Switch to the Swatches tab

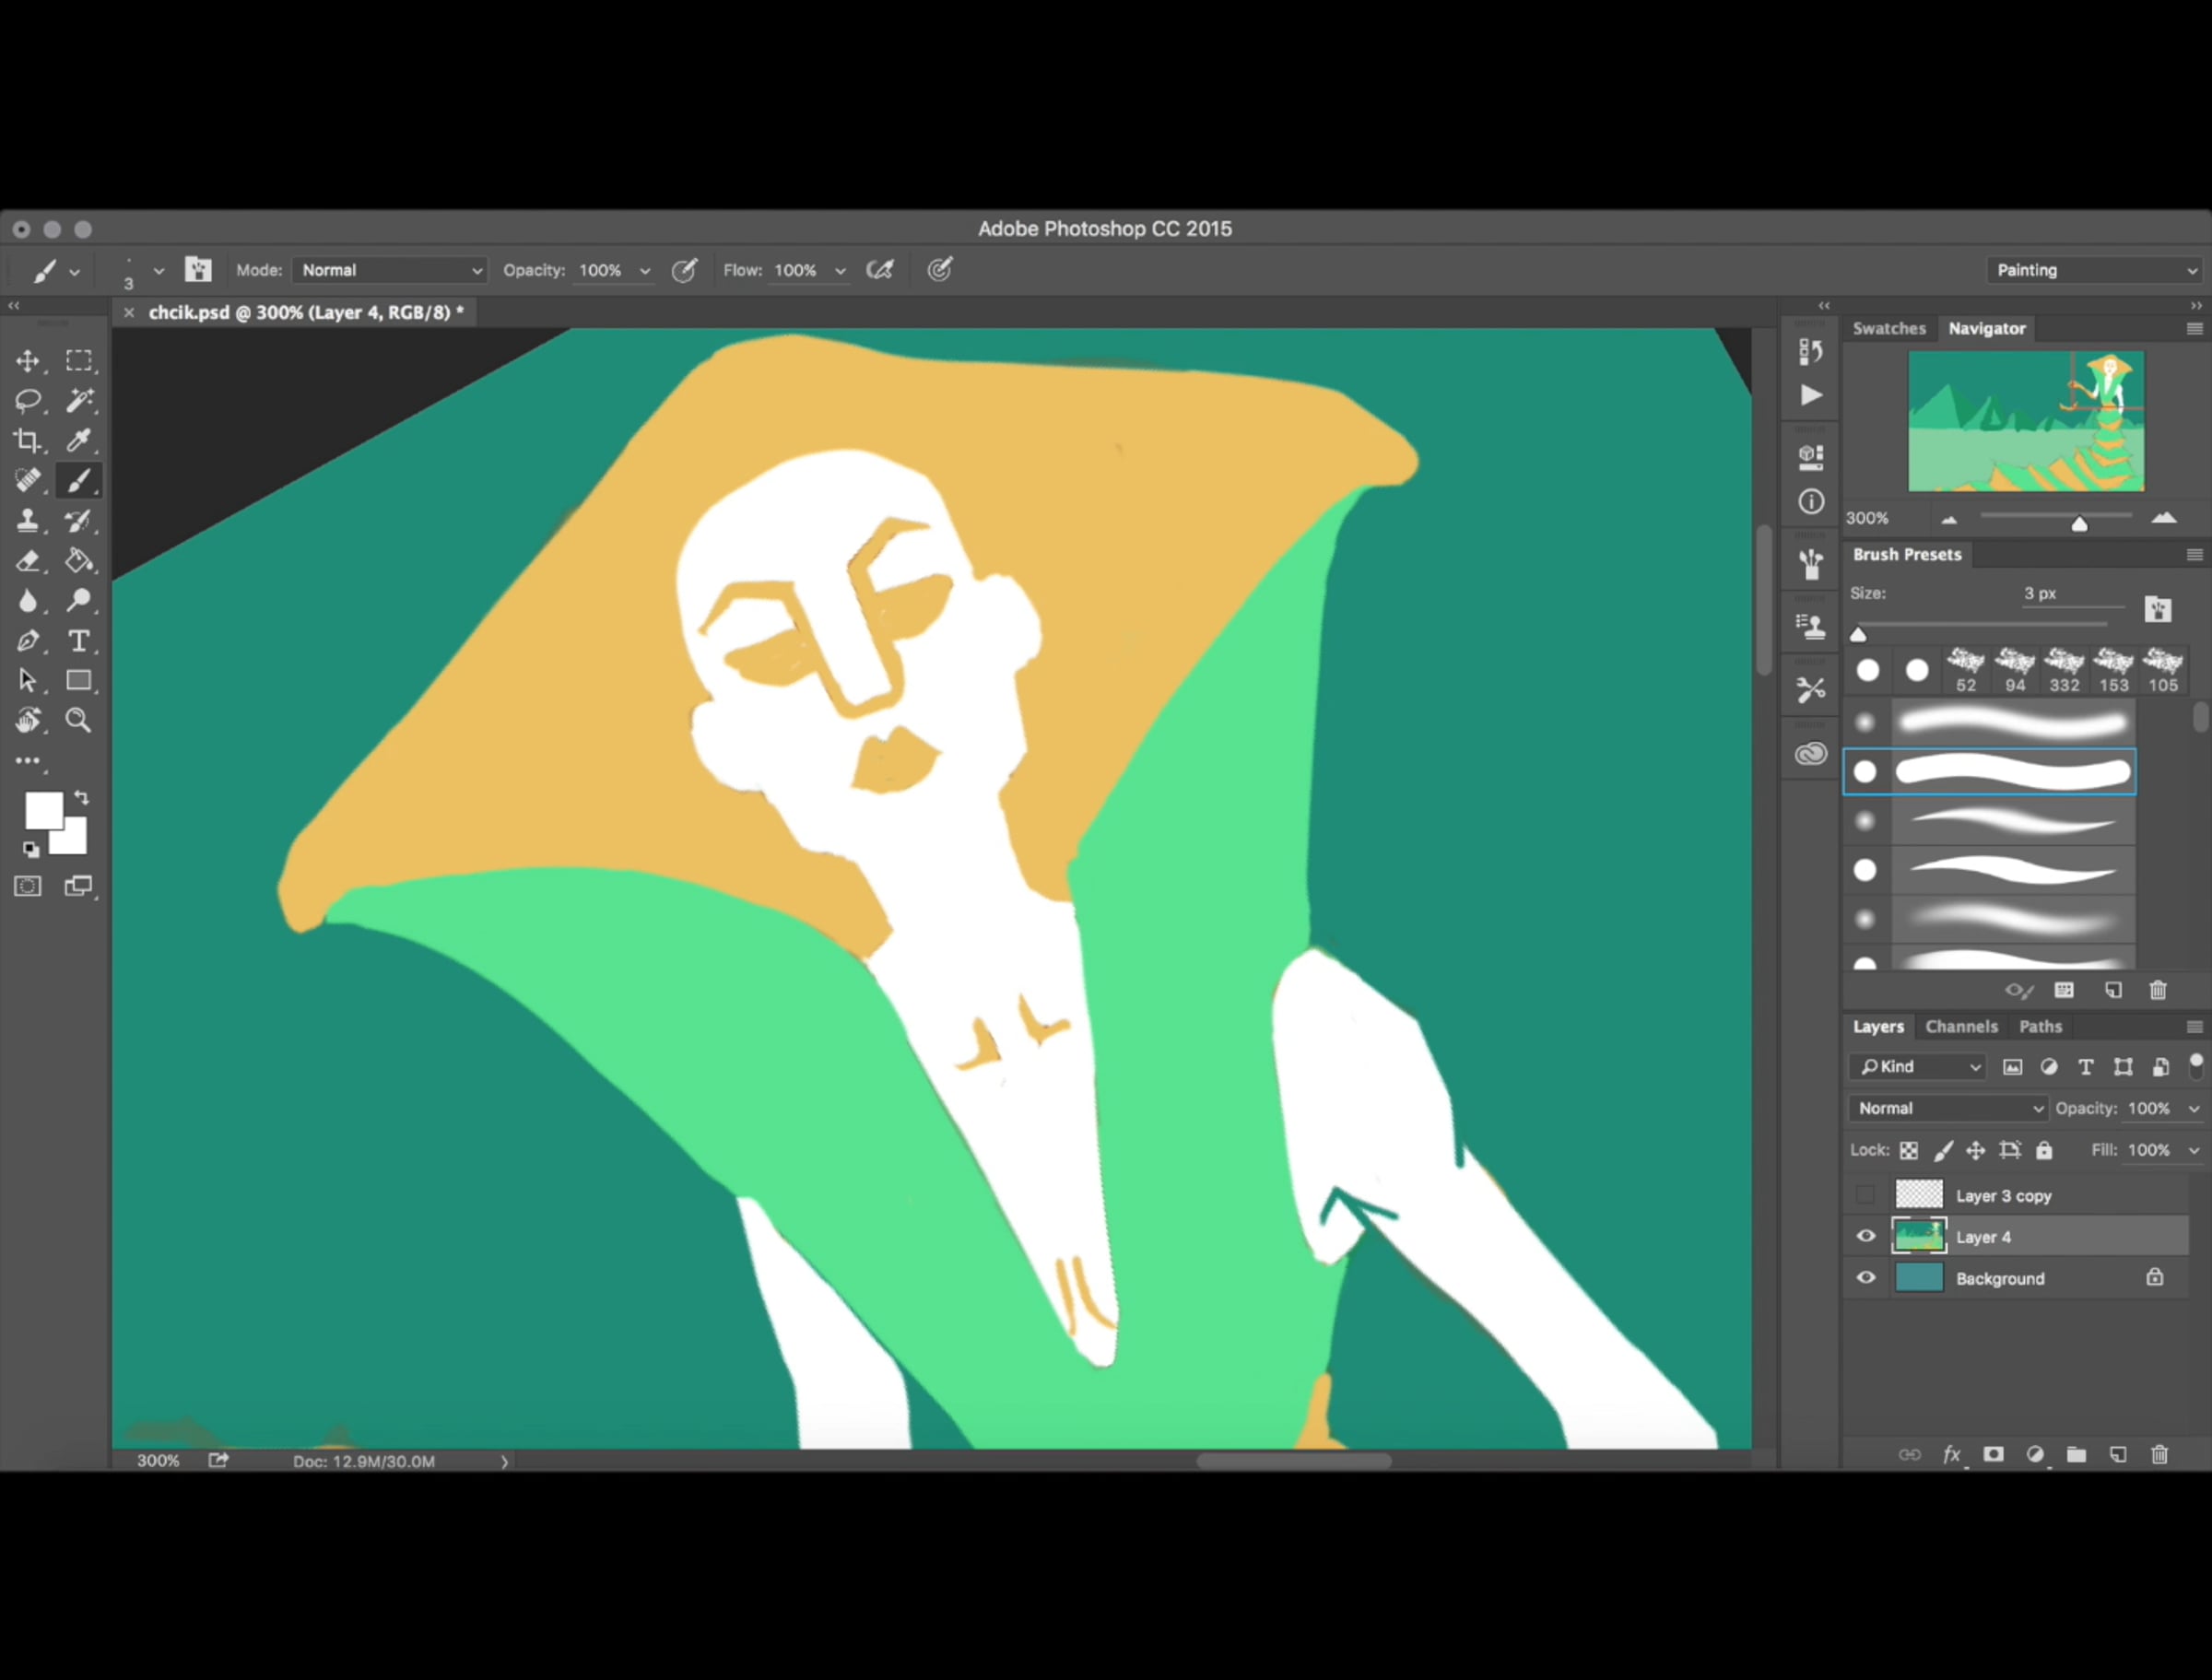[x=1888, y=328]
